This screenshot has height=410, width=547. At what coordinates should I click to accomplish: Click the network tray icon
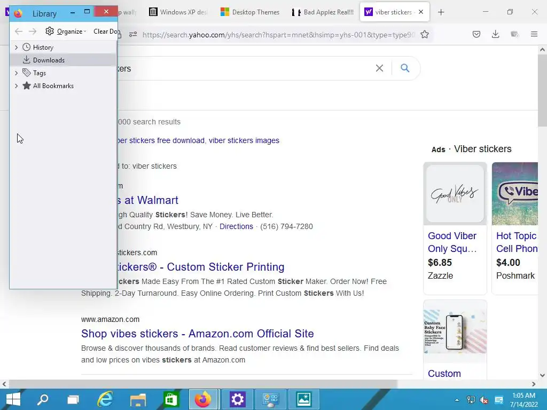471,400
